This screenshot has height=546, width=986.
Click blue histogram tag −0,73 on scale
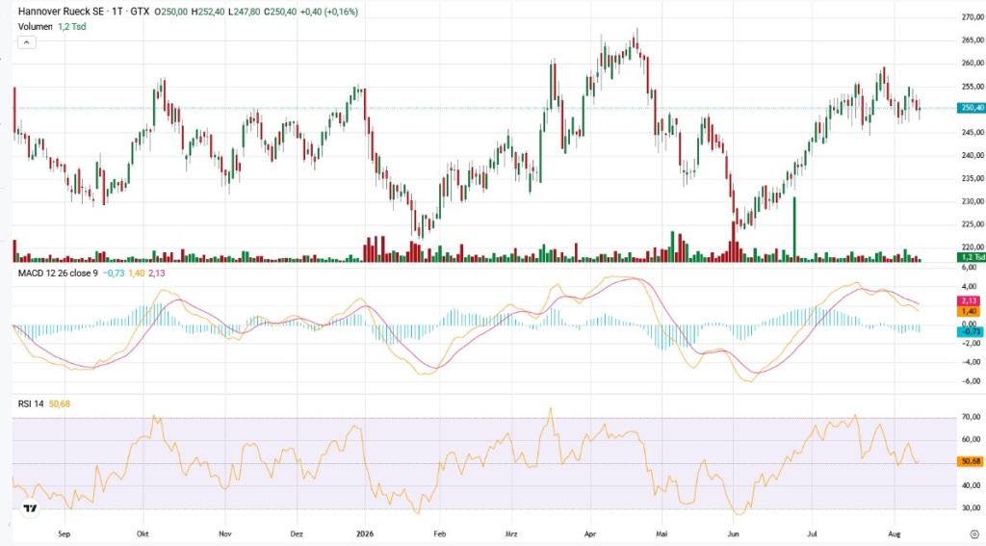971,331
